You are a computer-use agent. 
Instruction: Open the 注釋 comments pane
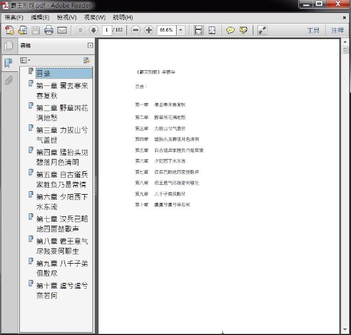point(338,30)
